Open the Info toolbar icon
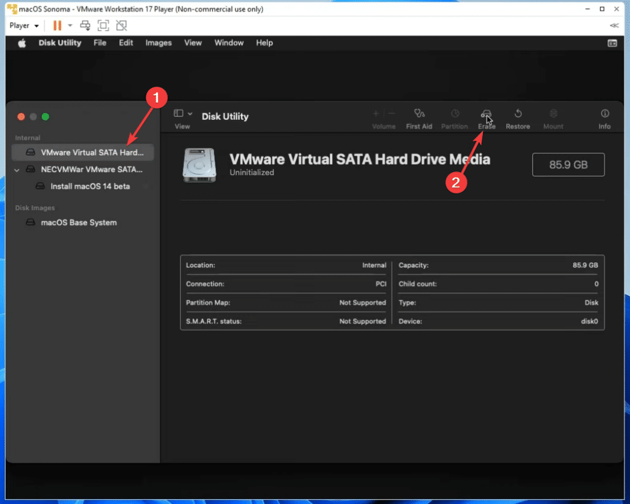This screenshot has width=630, height=504. pyautogui.click(x=604, y=114)
